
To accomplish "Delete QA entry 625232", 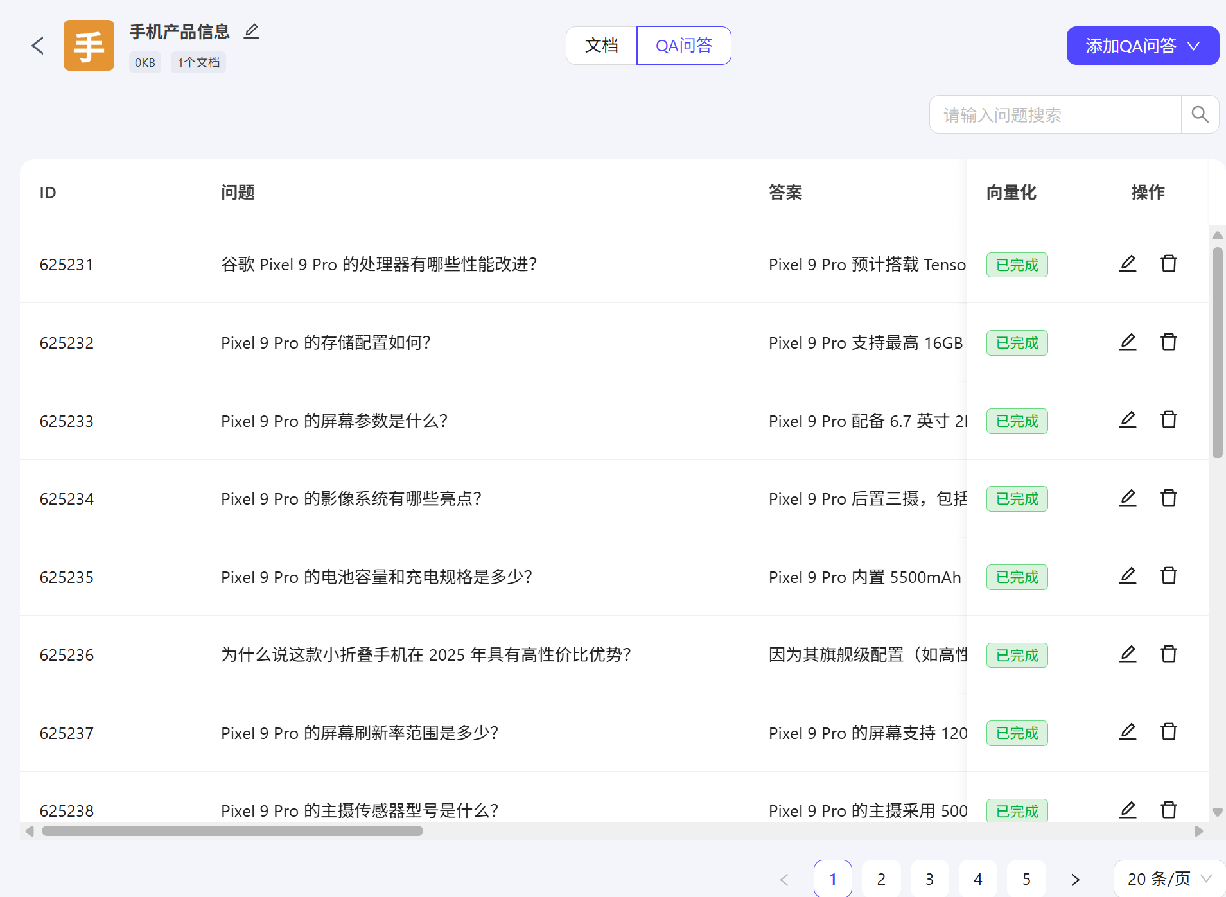I will 1169,342.
